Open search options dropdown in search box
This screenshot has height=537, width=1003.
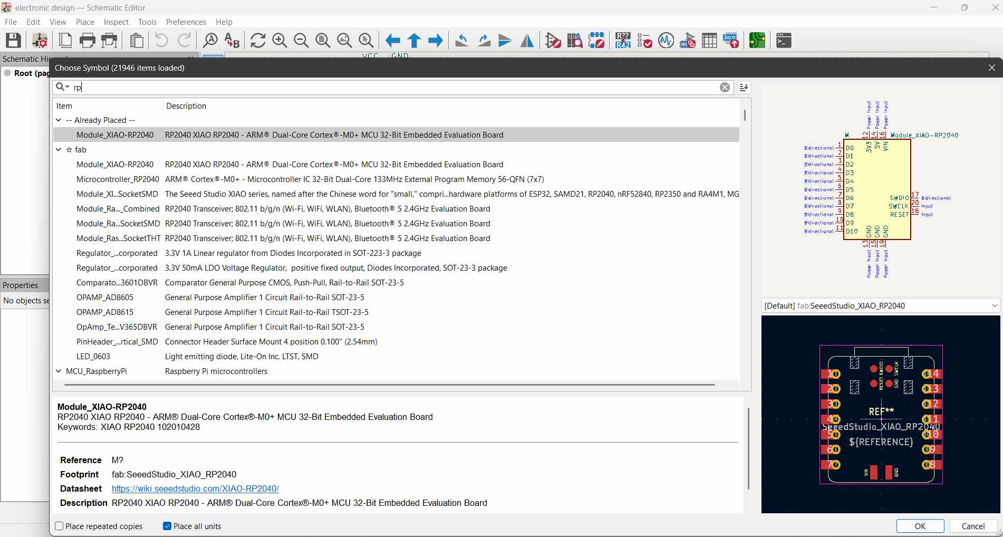(63, 87)
